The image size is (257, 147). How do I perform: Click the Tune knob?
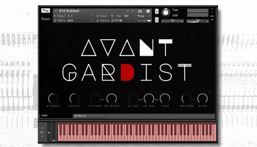(x=166, y=12)
